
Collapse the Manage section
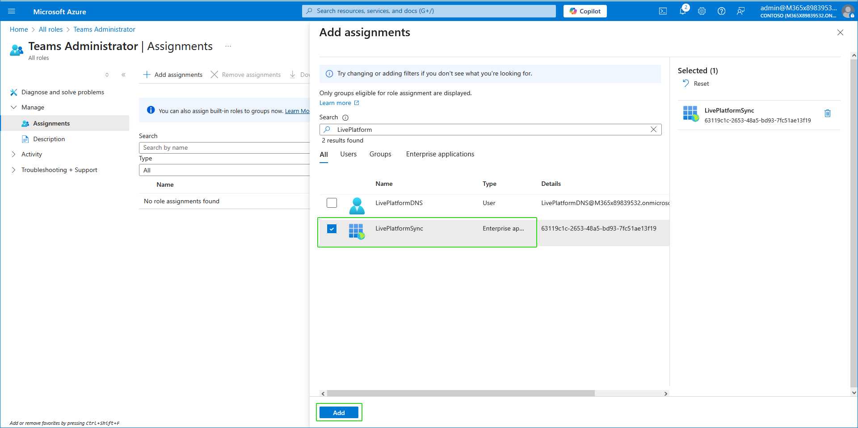coord(13,107)
